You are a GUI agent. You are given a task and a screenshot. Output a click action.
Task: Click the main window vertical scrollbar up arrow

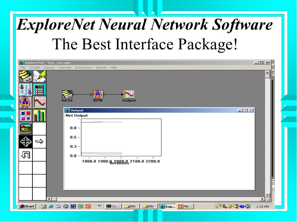pyautogui.click(x=267, y=72)
